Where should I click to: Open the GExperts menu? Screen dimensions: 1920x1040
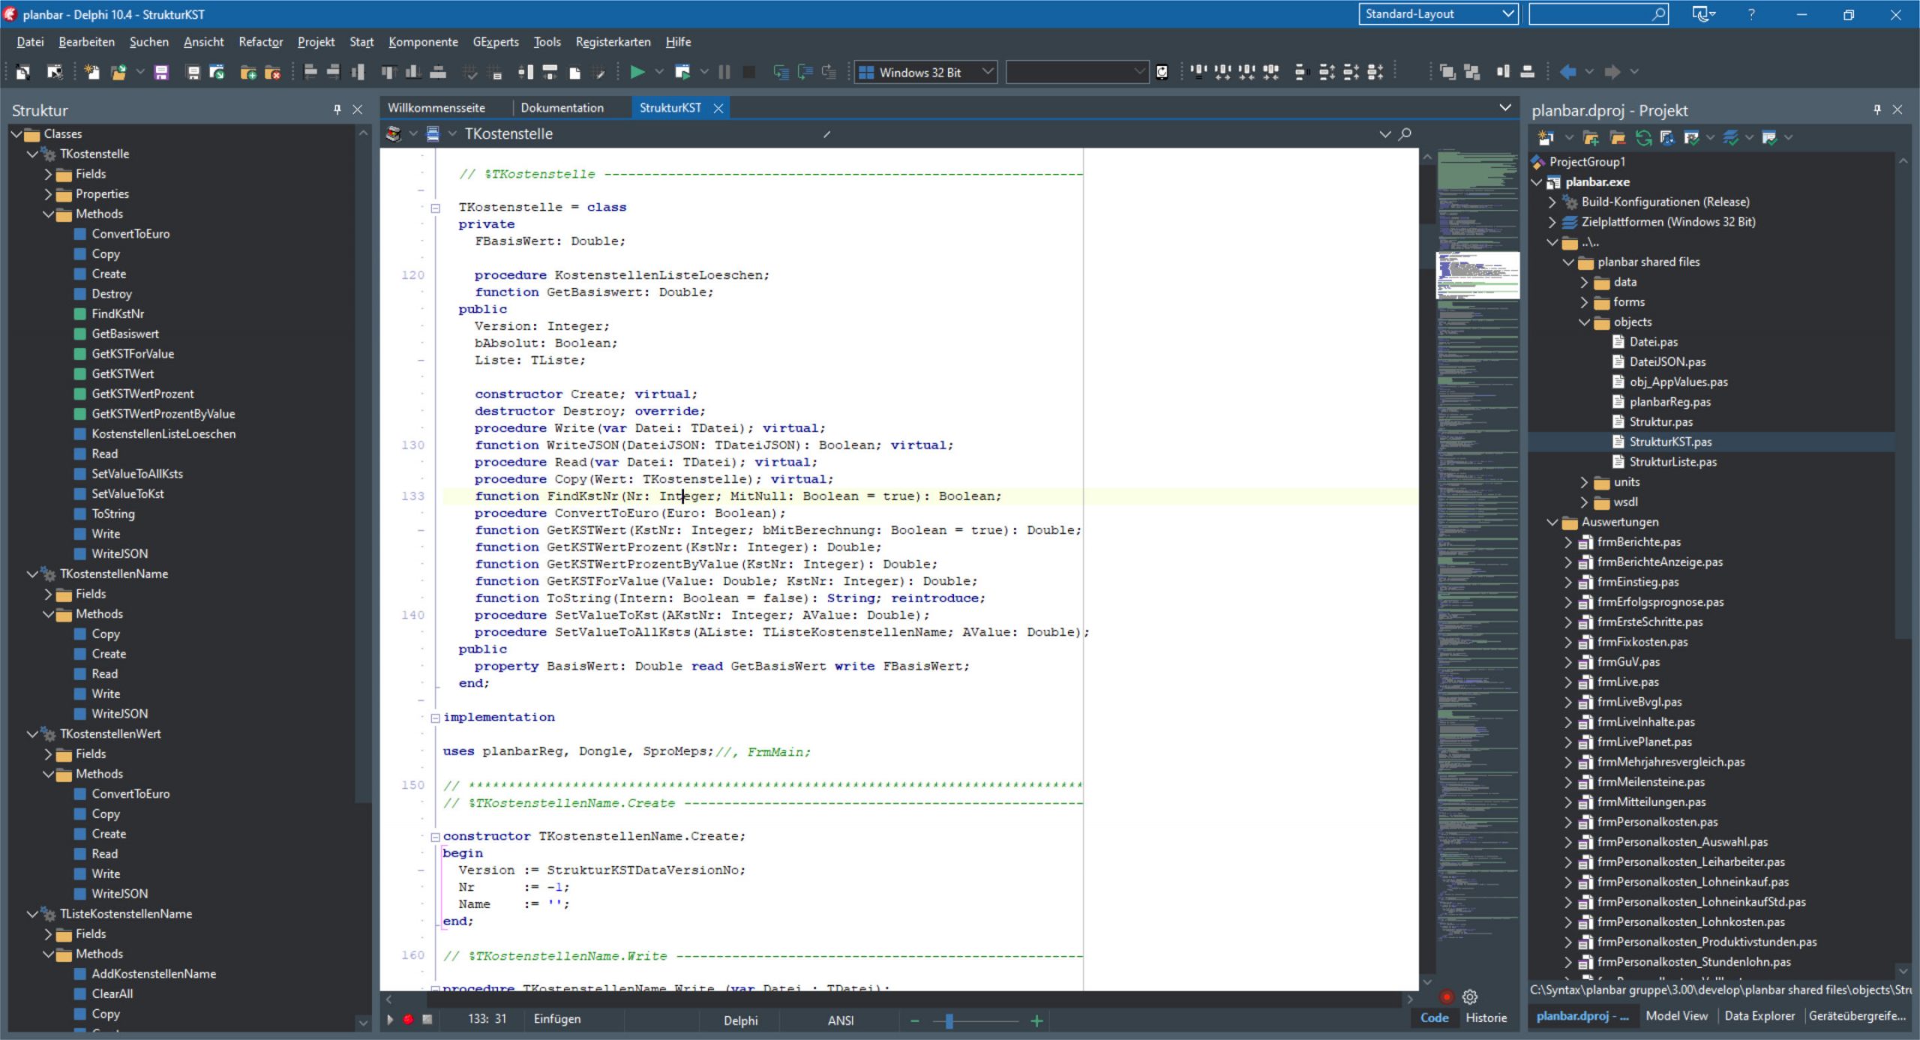click(x=495, y=42)
